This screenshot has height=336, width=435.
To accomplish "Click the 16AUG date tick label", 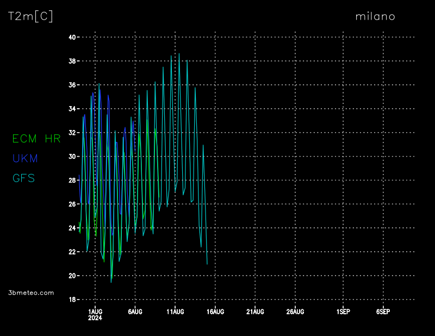I will [215, 312].
